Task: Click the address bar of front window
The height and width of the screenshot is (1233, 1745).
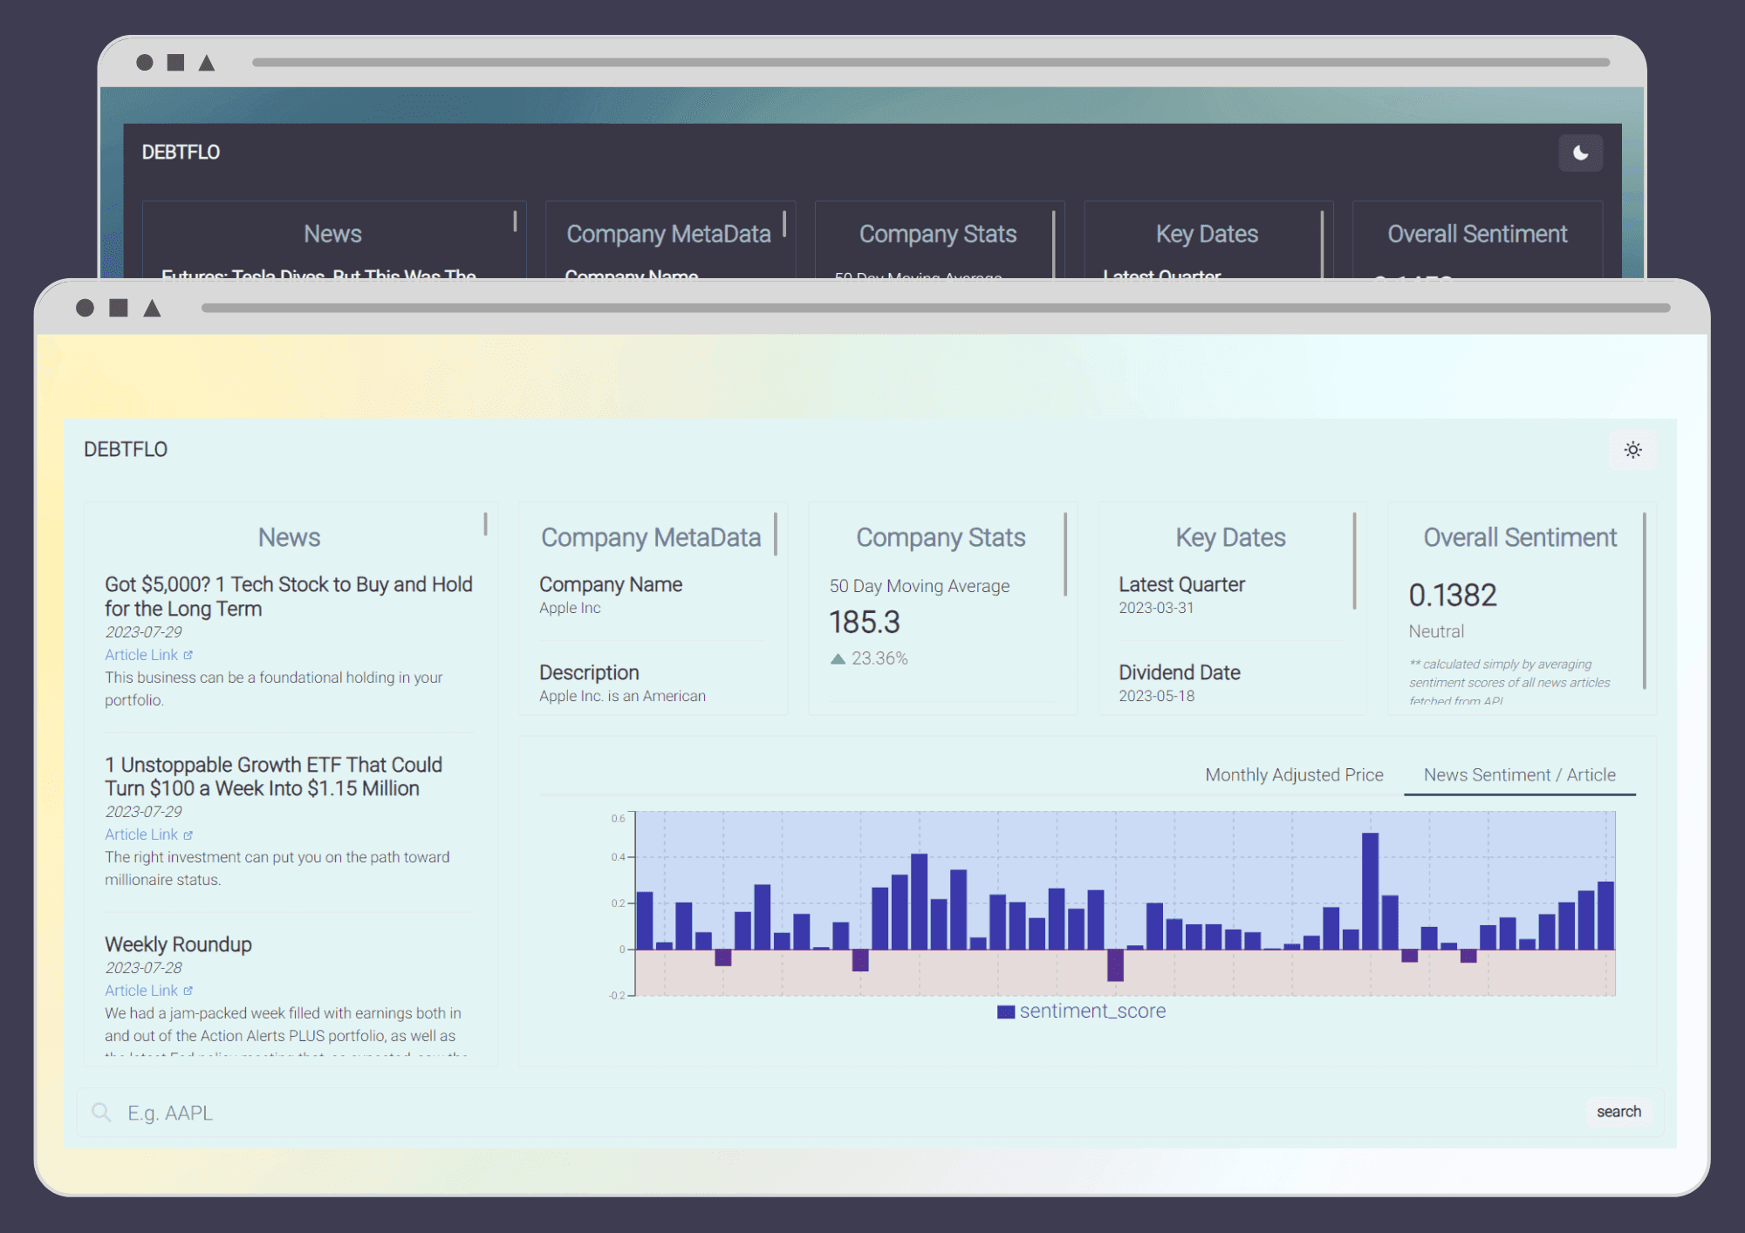Action: (x=935, y=308)
